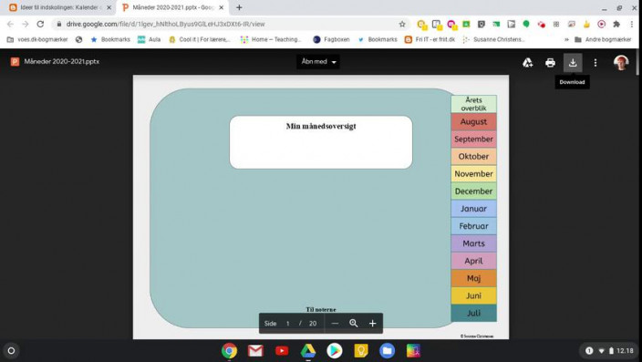This screenshot has height=362, width=642.
Task: Click the Download icon in viewer toolbar
Action: pos(573,63)
